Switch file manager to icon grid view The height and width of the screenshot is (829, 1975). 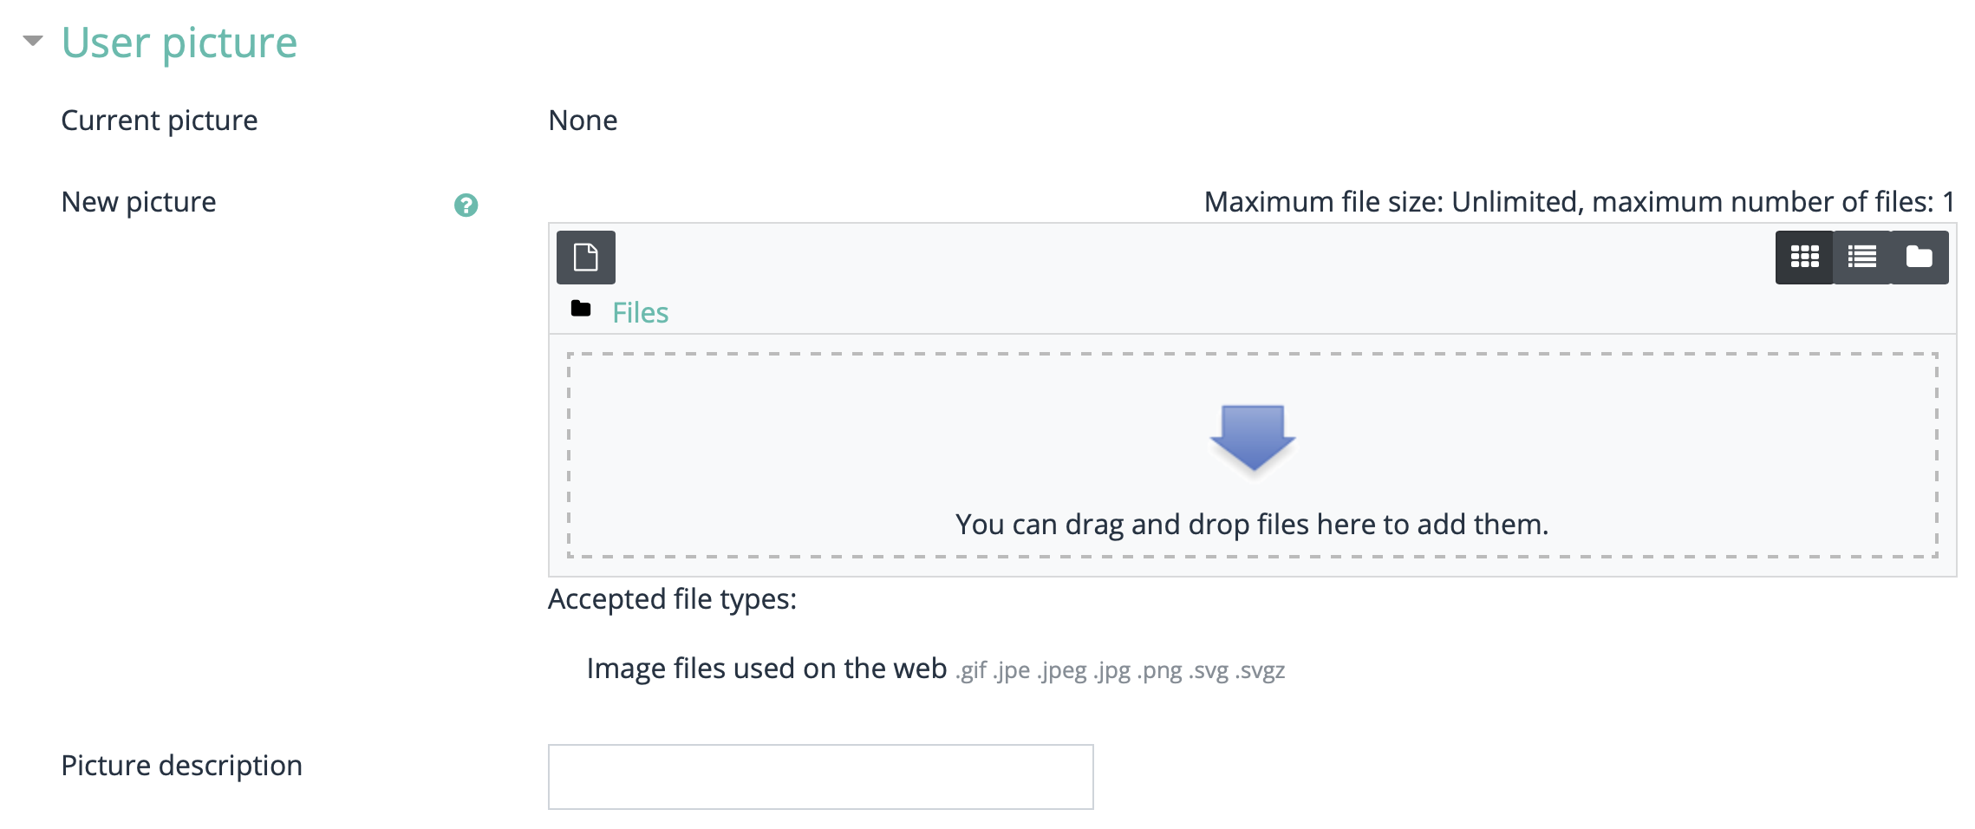1804,258
